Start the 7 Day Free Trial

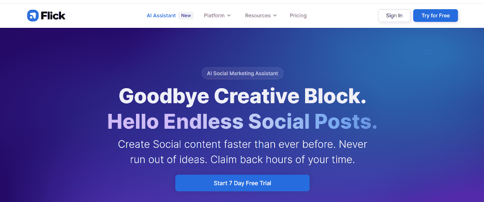243,183
